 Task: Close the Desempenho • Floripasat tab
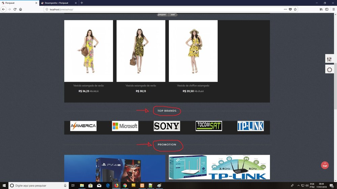tap(75, 3)
